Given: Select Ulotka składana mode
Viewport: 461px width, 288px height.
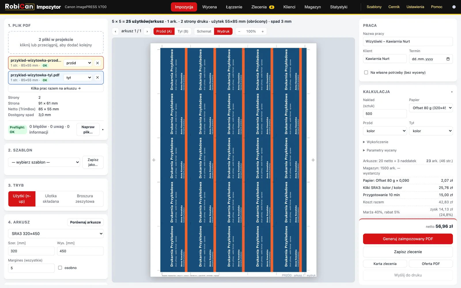Looking at the screenshot, I should point(51,199).
